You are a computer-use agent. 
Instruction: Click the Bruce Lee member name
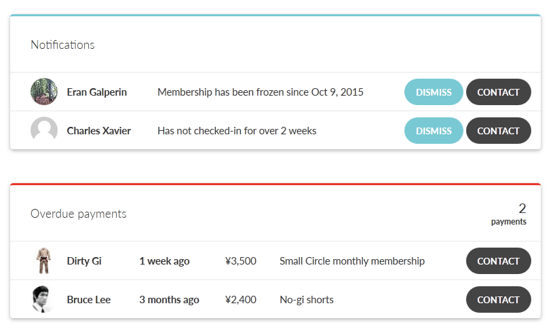89,299
